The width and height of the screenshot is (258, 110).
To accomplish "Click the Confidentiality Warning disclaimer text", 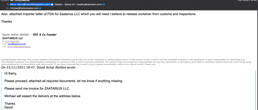I will 125,62.
